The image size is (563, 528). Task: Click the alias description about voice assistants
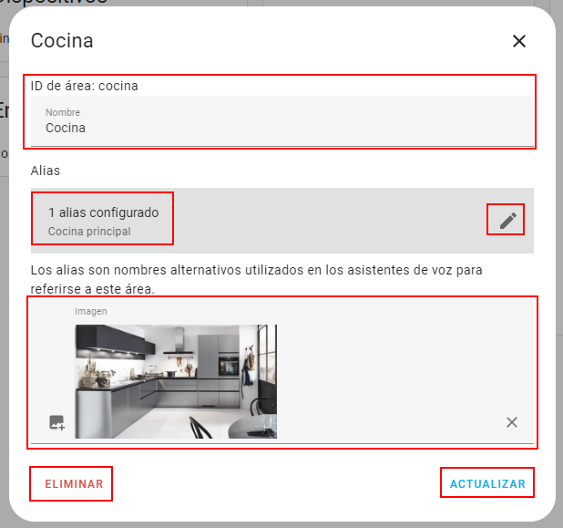click(256, 279)
